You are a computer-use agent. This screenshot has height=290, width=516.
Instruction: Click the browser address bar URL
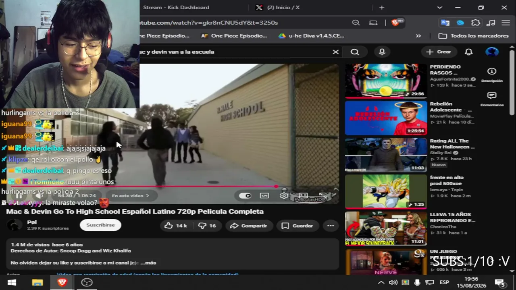click(x=208, y=23)
